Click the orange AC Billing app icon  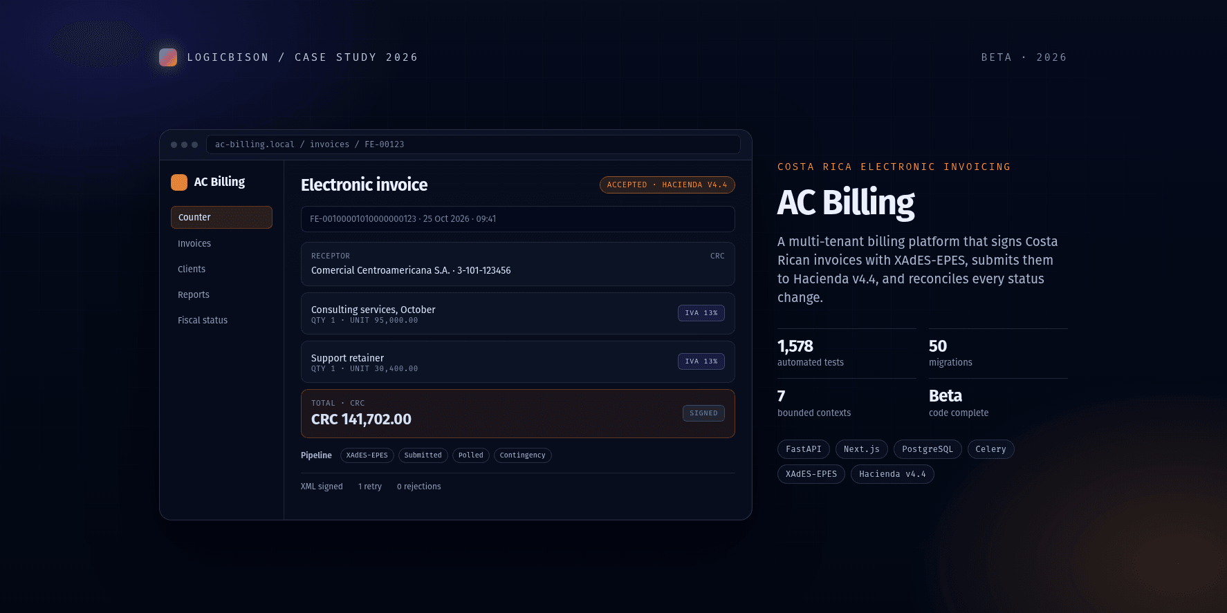[x=179, y=182]
